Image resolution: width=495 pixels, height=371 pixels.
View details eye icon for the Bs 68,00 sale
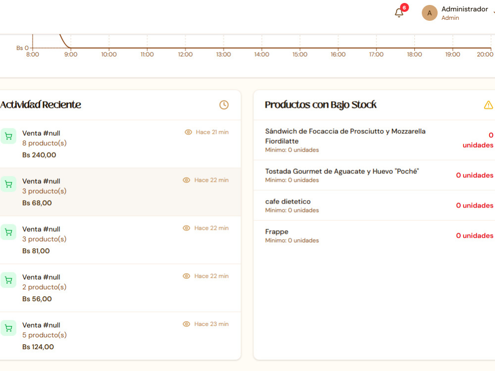(187, 180)
